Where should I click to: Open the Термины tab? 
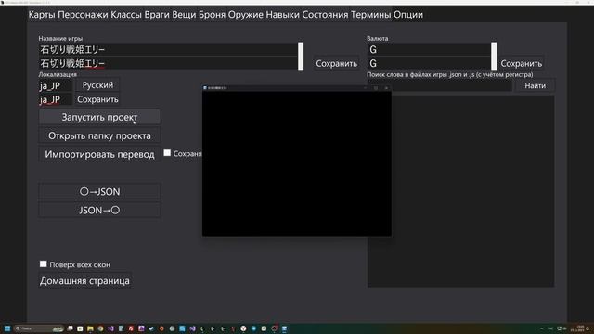(370, 15)
